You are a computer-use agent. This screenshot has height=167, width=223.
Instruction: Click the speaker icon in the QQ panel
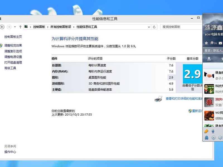tap(220, 138)
